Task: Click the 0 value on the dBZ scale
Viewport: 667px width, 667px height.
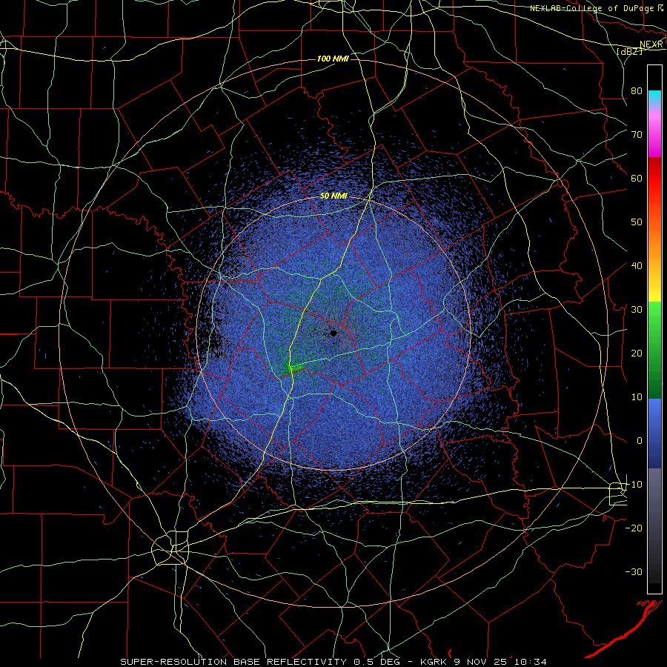Action: click(x=640, y=441)
